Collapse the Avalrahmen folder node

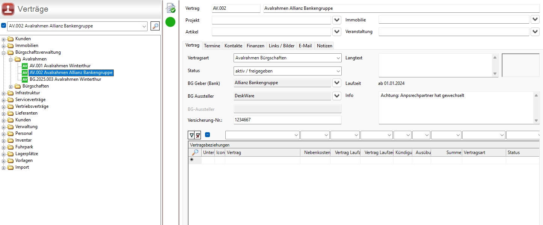pyautogui.click(x=11, y=59)
